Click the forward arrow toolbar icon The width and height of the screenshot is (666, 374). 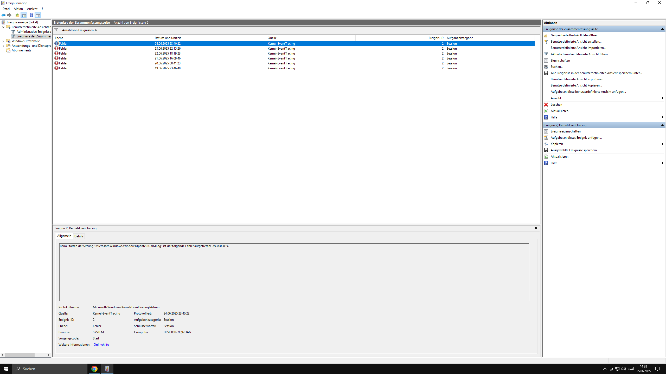9,15
